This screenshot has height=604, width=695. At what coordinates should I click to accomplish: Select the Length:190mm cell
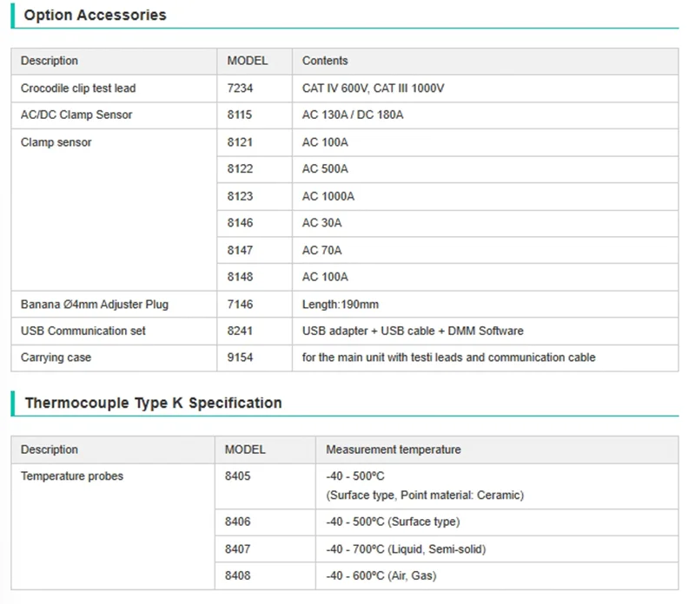(x=340, y=305)
